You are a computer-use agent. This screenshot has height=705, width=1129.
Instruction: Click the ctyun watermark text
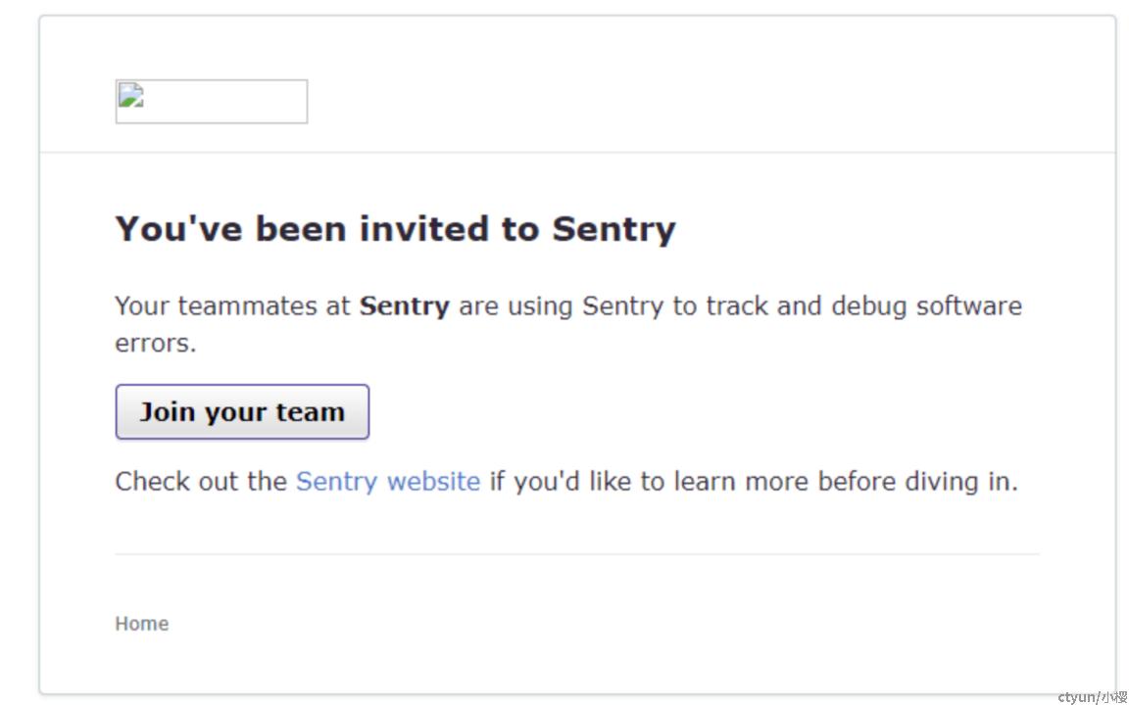tap(1093, 696)
